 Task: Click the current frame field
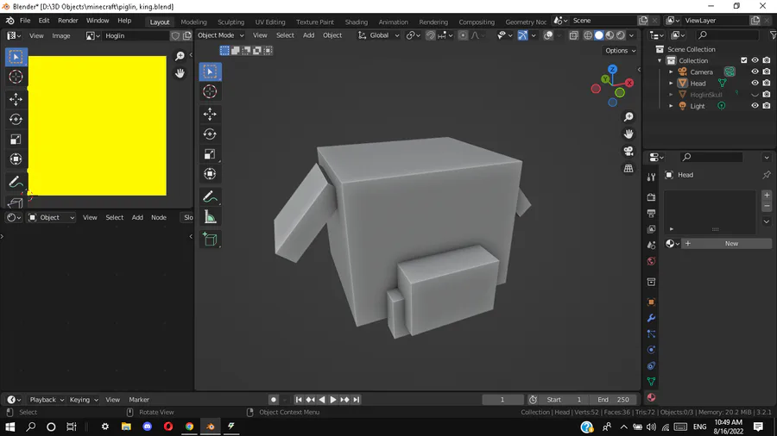tap(502, 400)
